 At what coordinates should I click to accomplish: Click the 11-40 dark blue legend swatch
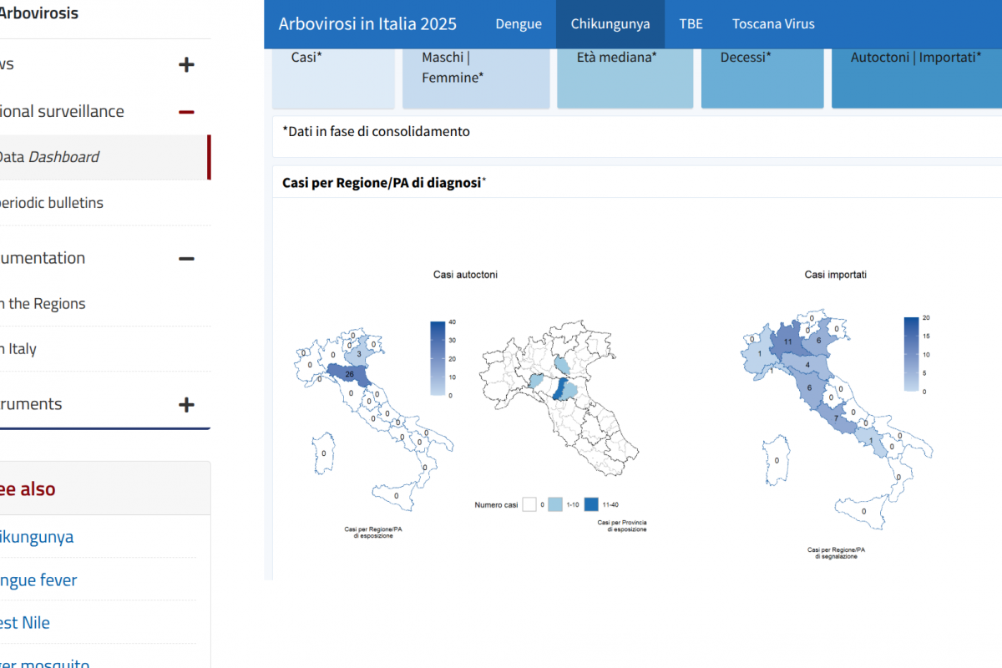(591, 504)
